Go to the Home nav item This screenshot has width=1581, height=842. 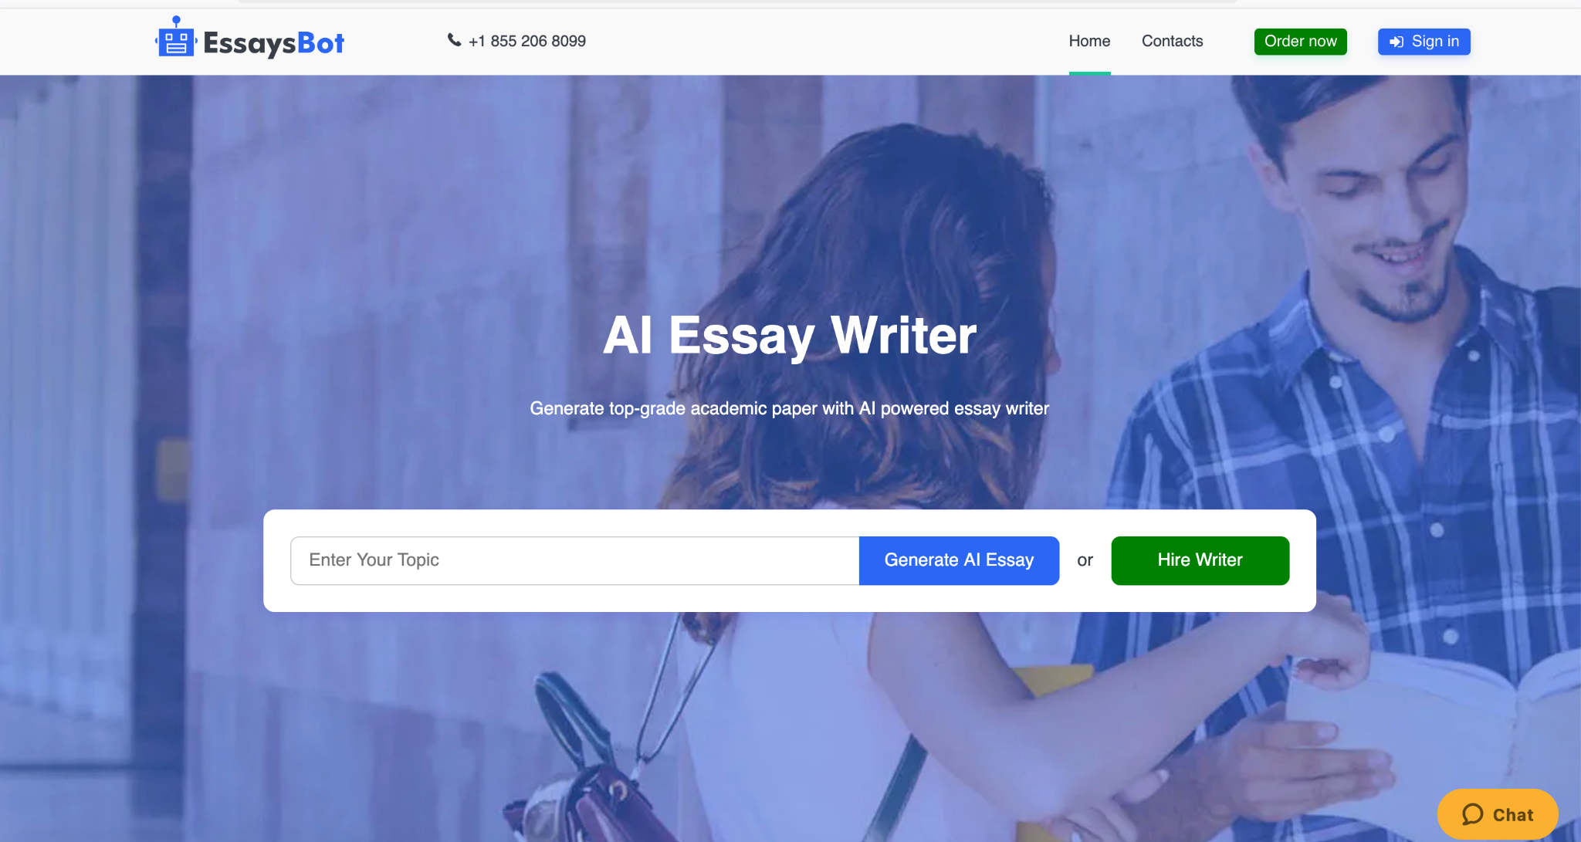[x=1089, y=41]
